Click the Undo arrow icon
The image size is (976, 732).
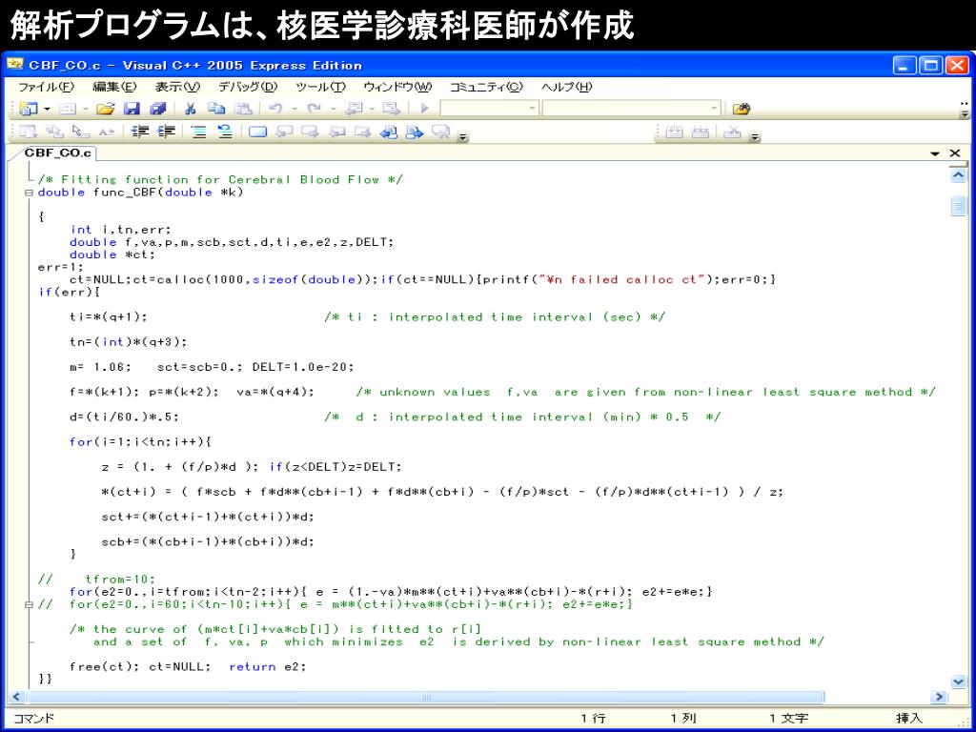pyautogui.click(x=275, y=109)
